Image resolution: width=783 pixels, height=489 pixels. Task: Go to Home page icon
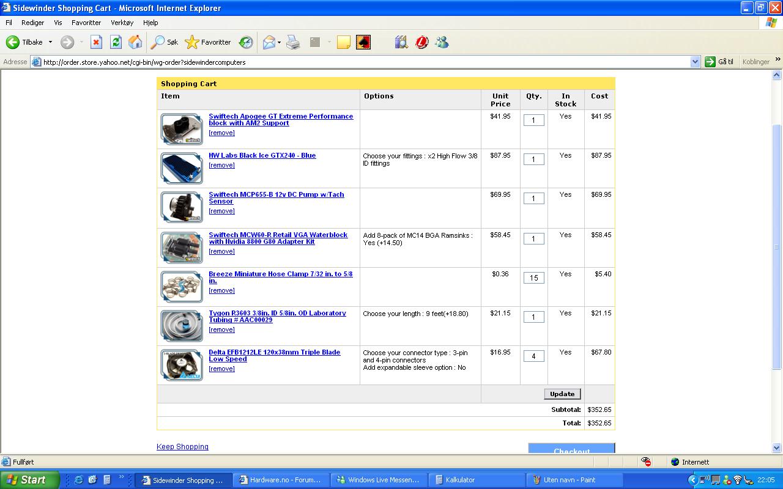pyautogui.click(x=135, y=42)
